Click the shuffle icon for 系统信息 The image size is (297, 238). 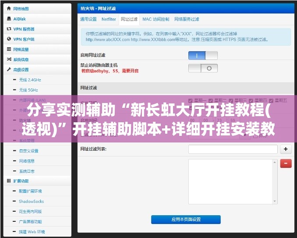[9, 59]
